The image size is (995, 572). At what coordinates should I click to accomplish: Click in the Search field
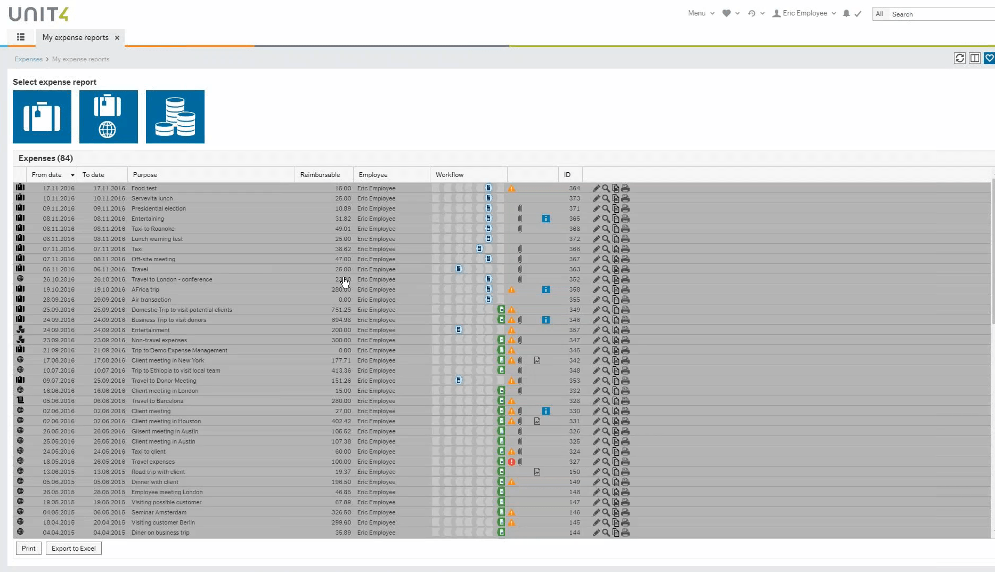[942, 14]
